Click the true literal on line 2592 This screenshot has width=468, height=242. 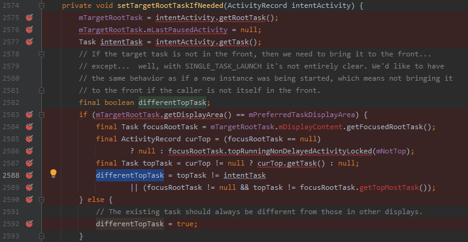tap(185, 224)
